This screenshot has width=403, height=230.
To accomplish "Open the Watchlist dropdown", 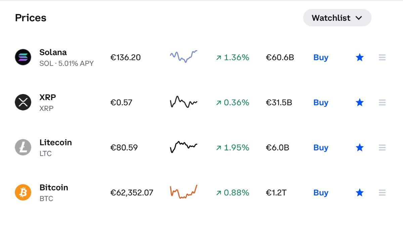I will pos(337,18).
